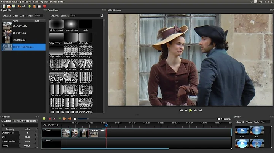Image resolution: width=274 pixels, height=153 pixels.
Task: Filter project files by Video
Action: 15,16
